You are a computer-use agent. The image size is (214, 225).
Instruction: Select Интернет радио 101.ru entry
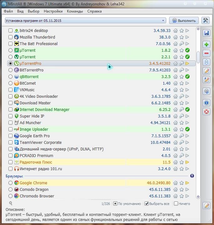click(x=41, y=169)
